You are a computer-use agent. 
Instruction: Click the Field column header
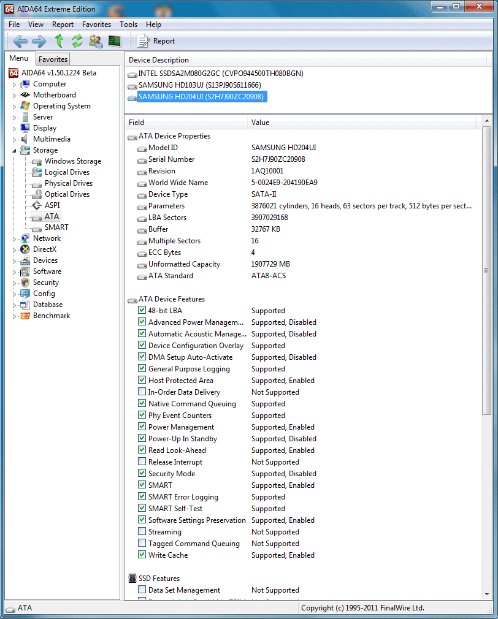[186, 123]
